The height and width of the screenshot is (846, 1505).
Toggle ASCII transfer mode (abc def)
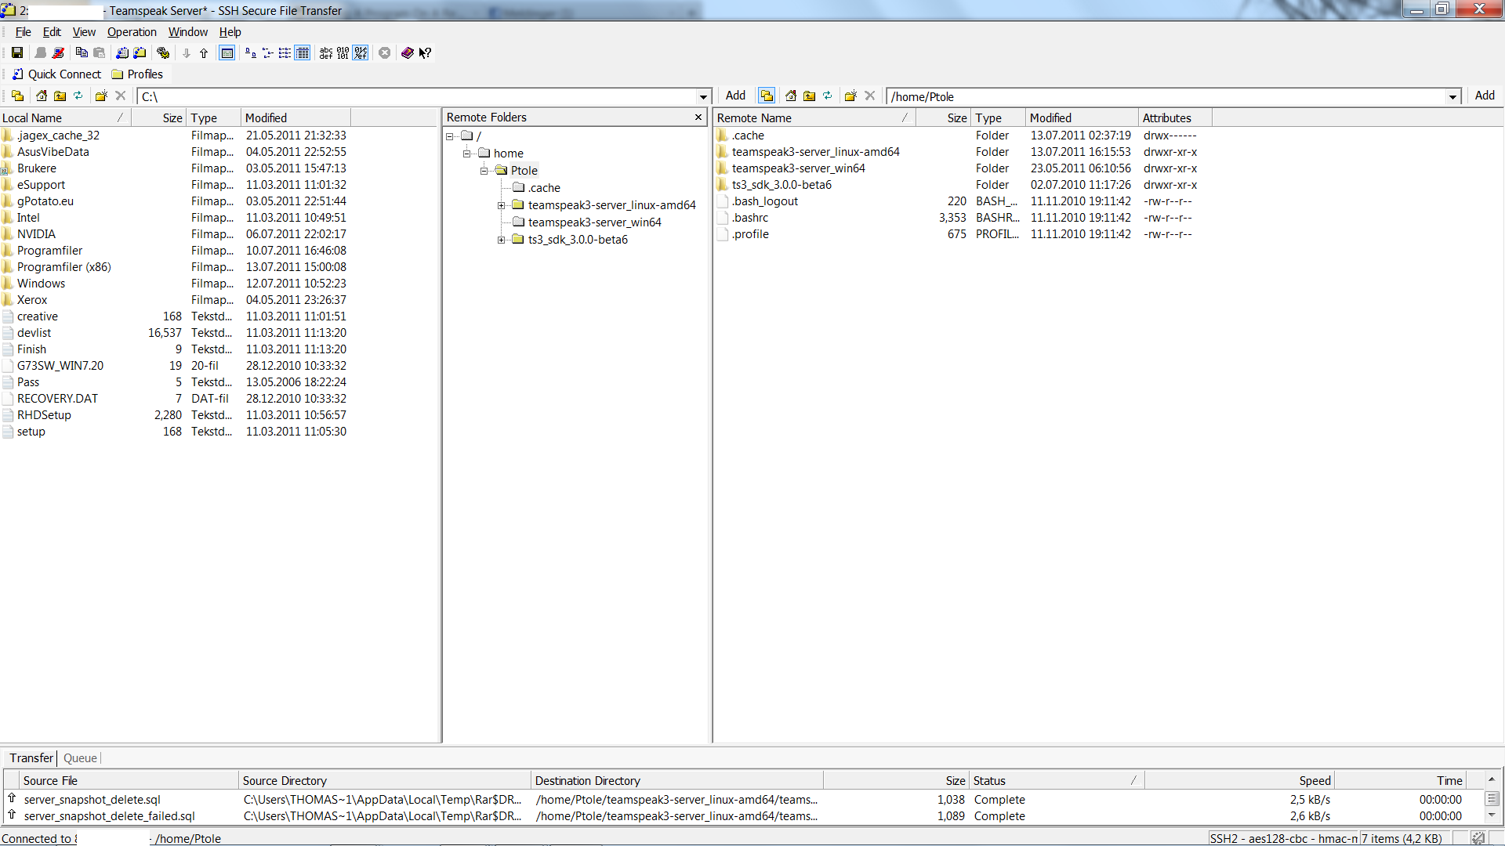click(x=326, y=53)
